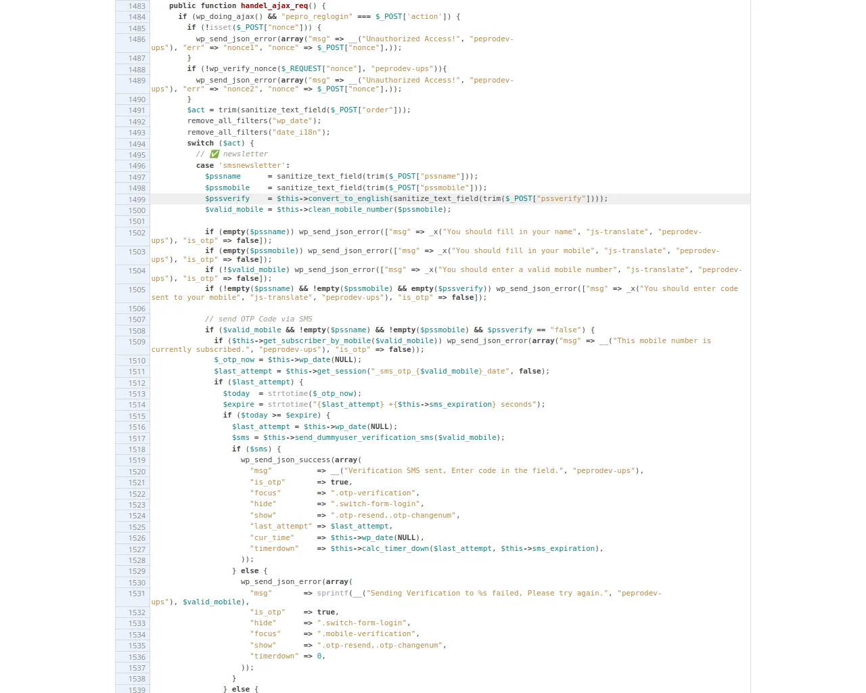Click the '// send OTP Code via SMS' comment
The image size is (866, 693).
click(258, 319)
